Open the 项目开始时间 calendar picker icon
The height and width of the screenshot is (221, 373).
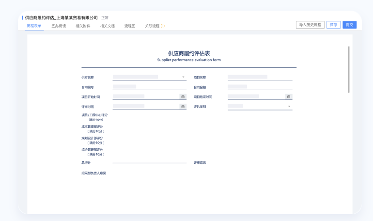pos(183,96)
